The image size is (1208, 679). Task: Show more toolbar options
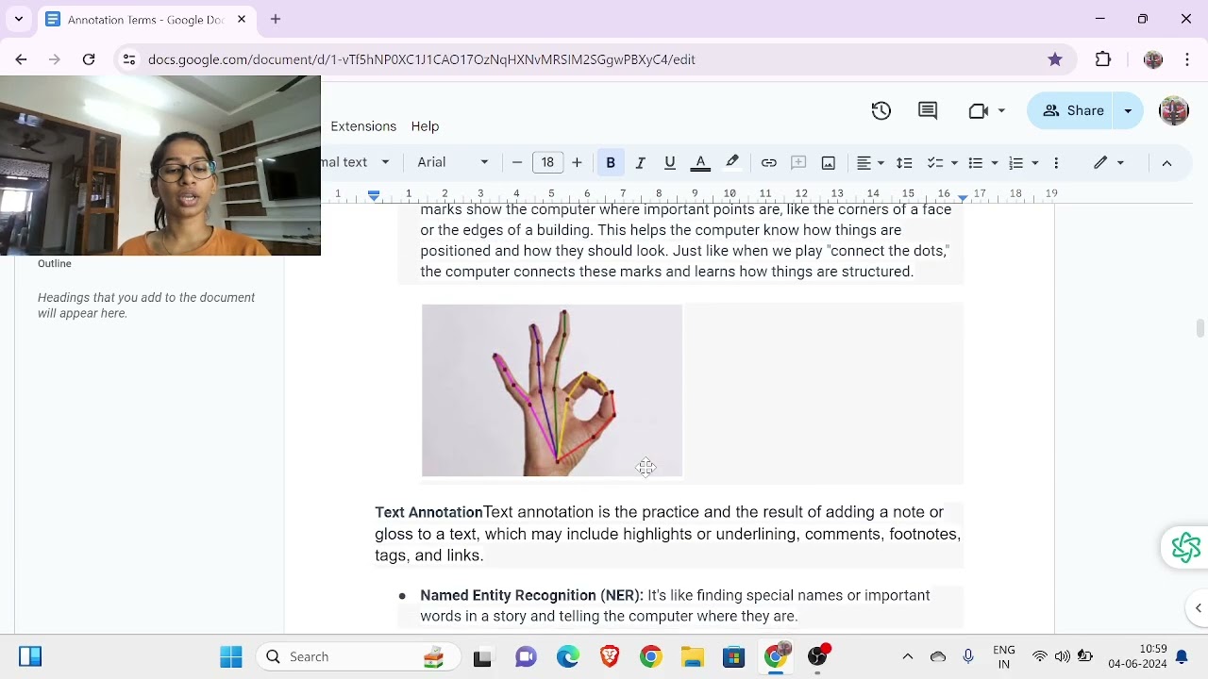[x=1056, y=162]
